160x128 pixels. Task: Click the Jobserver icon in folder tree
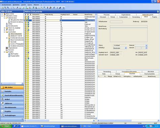(7, 30)
